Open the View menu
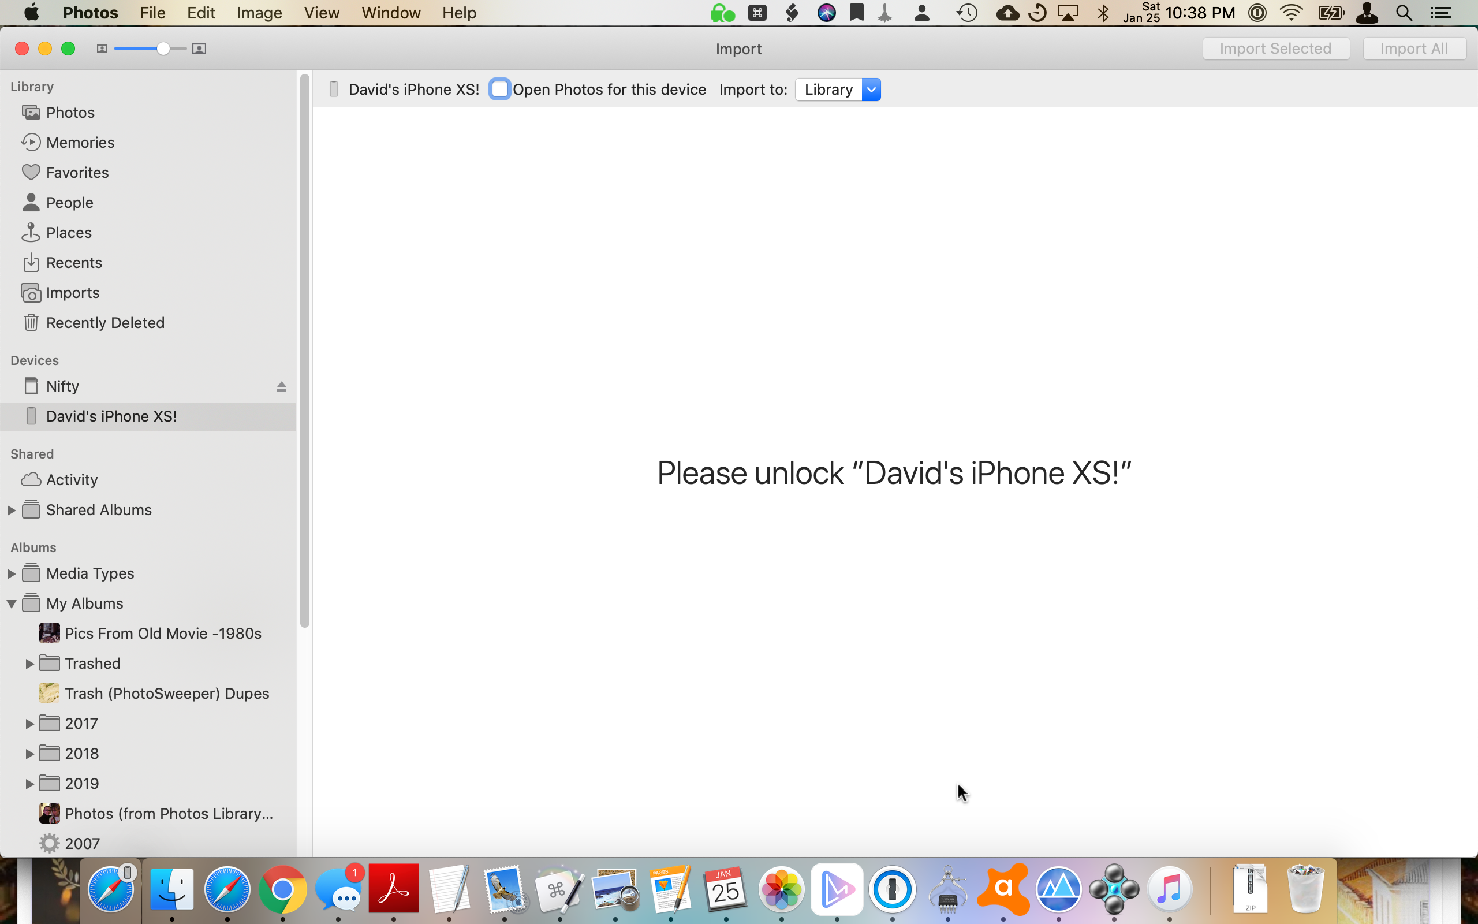The width and height of the screenshot is (1478, 924). [321, 13]
